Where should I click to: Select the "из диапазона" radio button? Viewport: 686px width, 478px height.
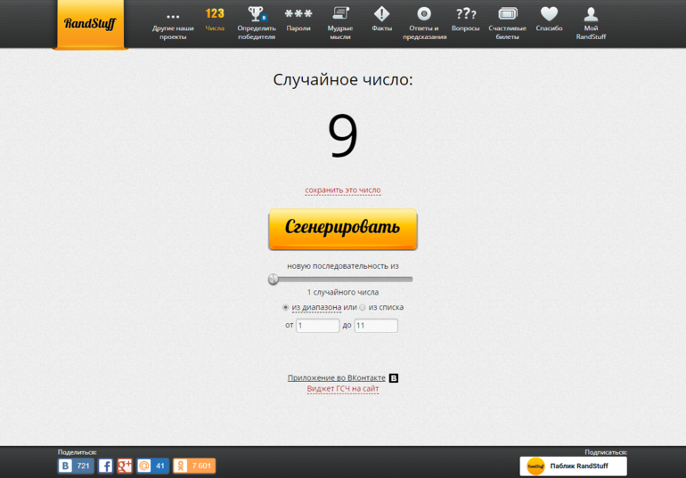(285, 308)
